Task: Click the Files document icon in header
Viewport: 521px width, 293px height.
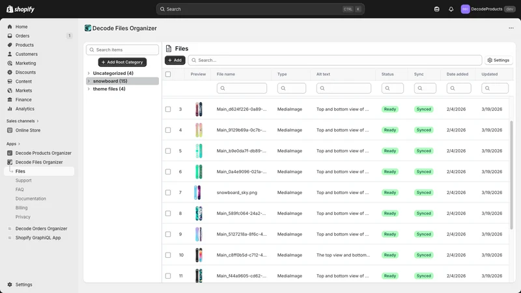Action: [x=169, y=48]
